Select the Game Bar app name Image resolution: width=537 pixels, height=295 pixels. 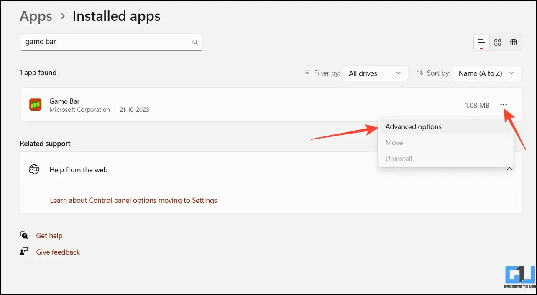tap(64, 101)
